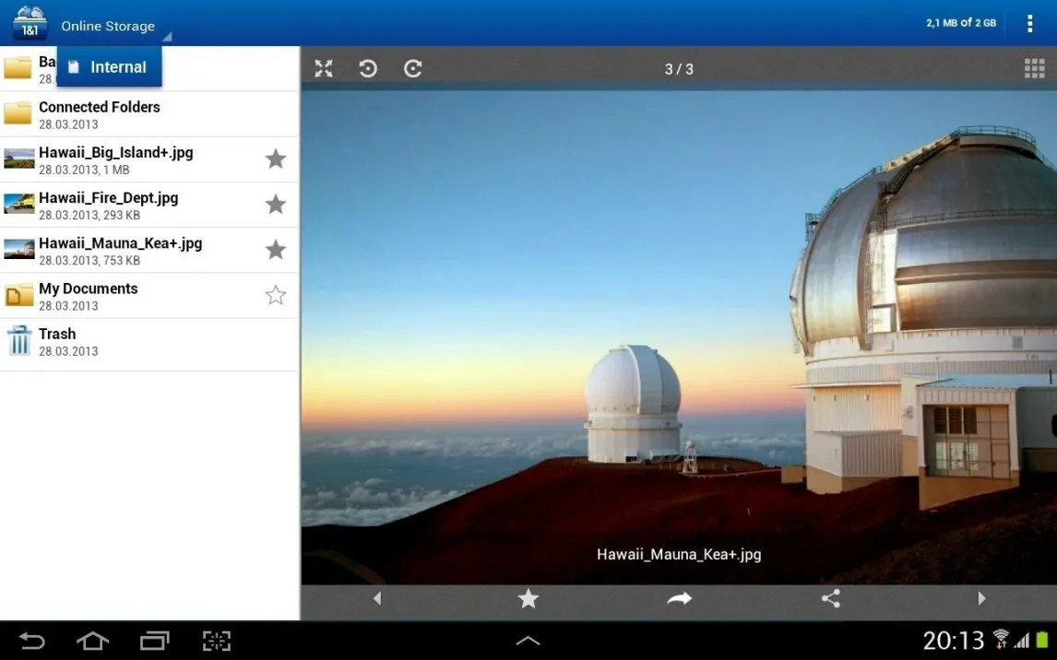Star the My Documents folder
The height and width of the screenshot is (660, 1057).
tap(275, 296)
